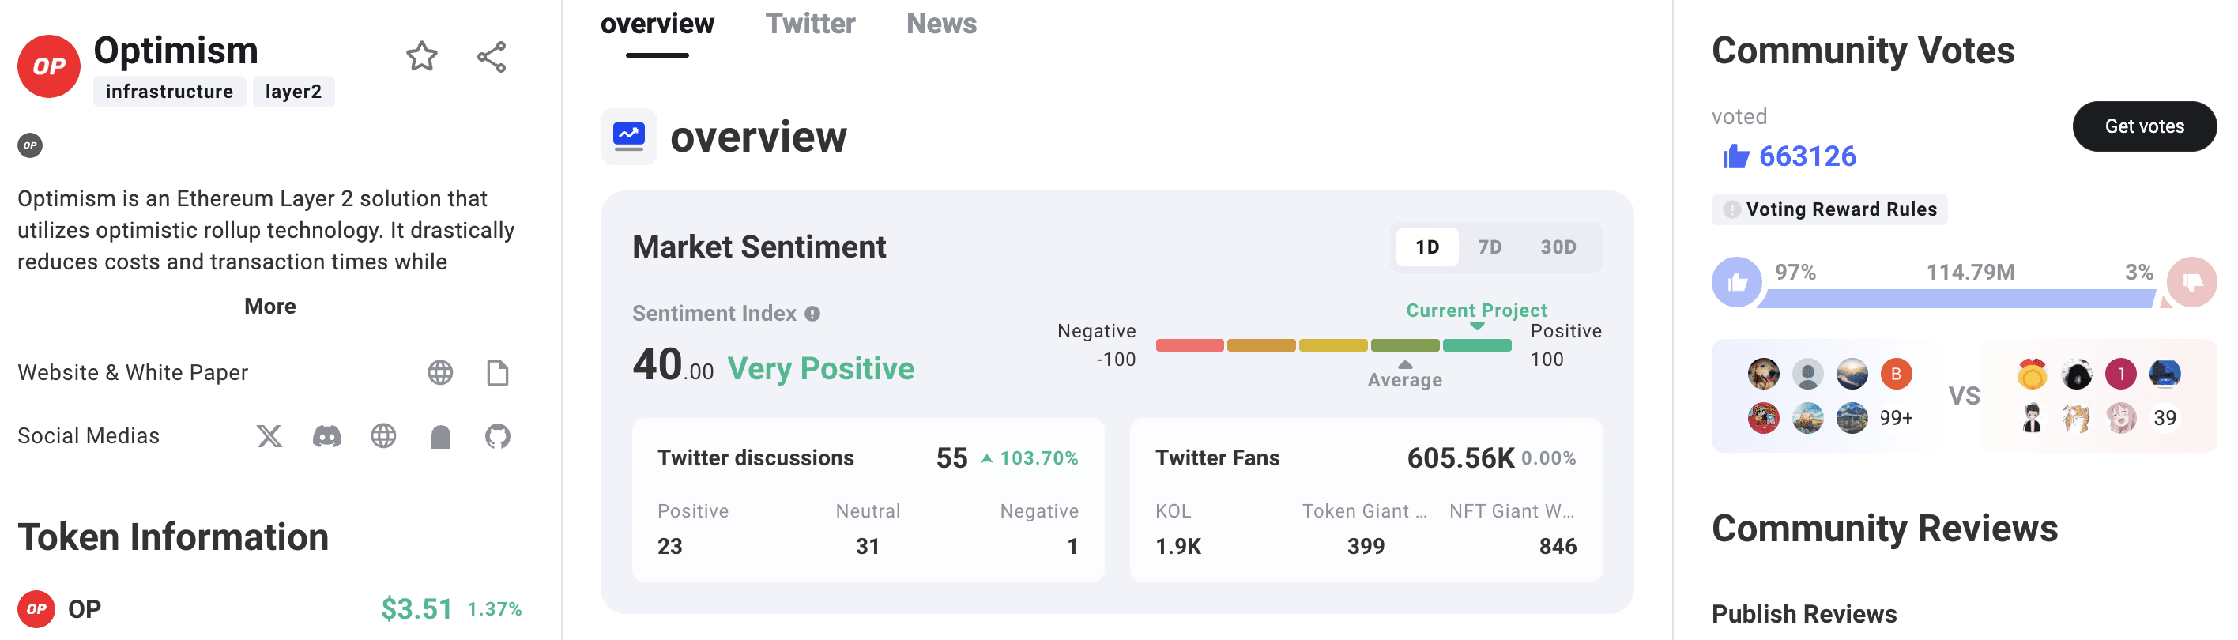Select the 7D sentiment timeframe
2238x640 pixels.
click(1489, 247)
